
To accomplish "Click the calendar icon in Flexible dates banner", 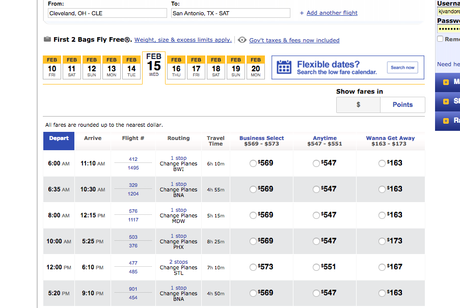I will tap(284, 68).
